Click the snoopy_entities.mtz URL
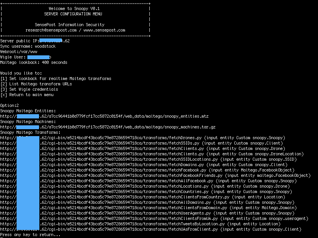This screenshot has height=238, width=318. point(104,116)
